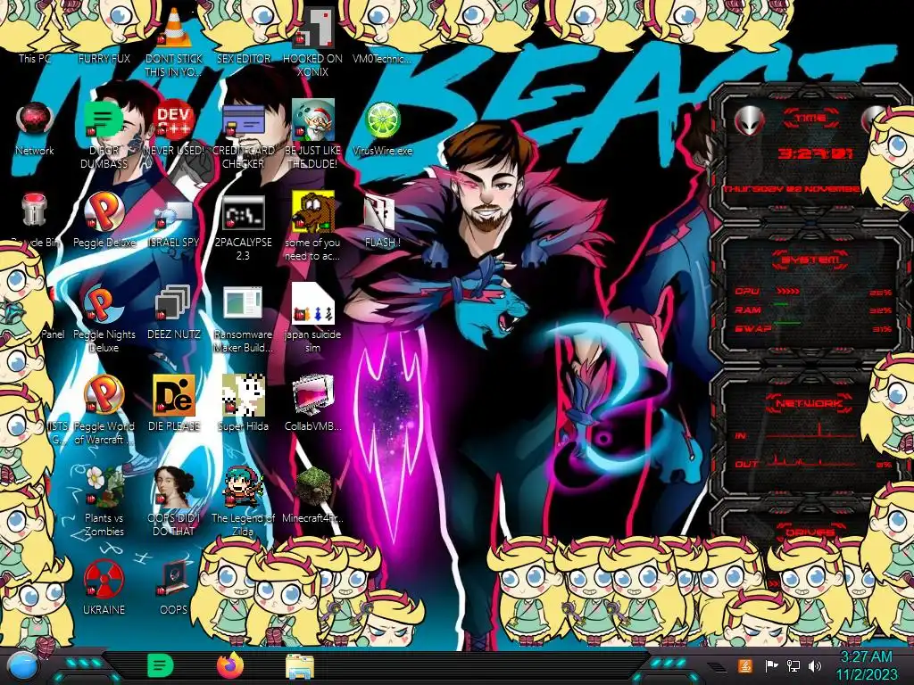This screenshot has height=685, width=914.
Task: Select the 'VM0Technic...' desktop label
Action: pyautogui.click(x=382, y=58)
